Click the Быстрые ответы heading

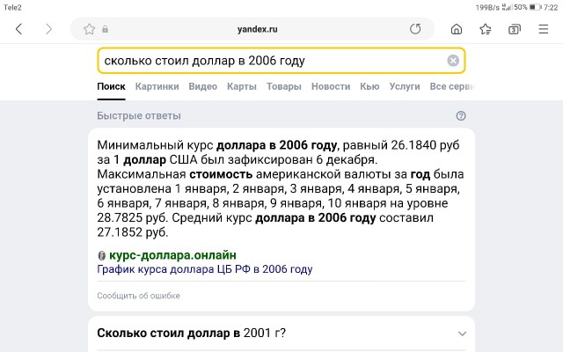pyautogui.click(x=139, y=115)
